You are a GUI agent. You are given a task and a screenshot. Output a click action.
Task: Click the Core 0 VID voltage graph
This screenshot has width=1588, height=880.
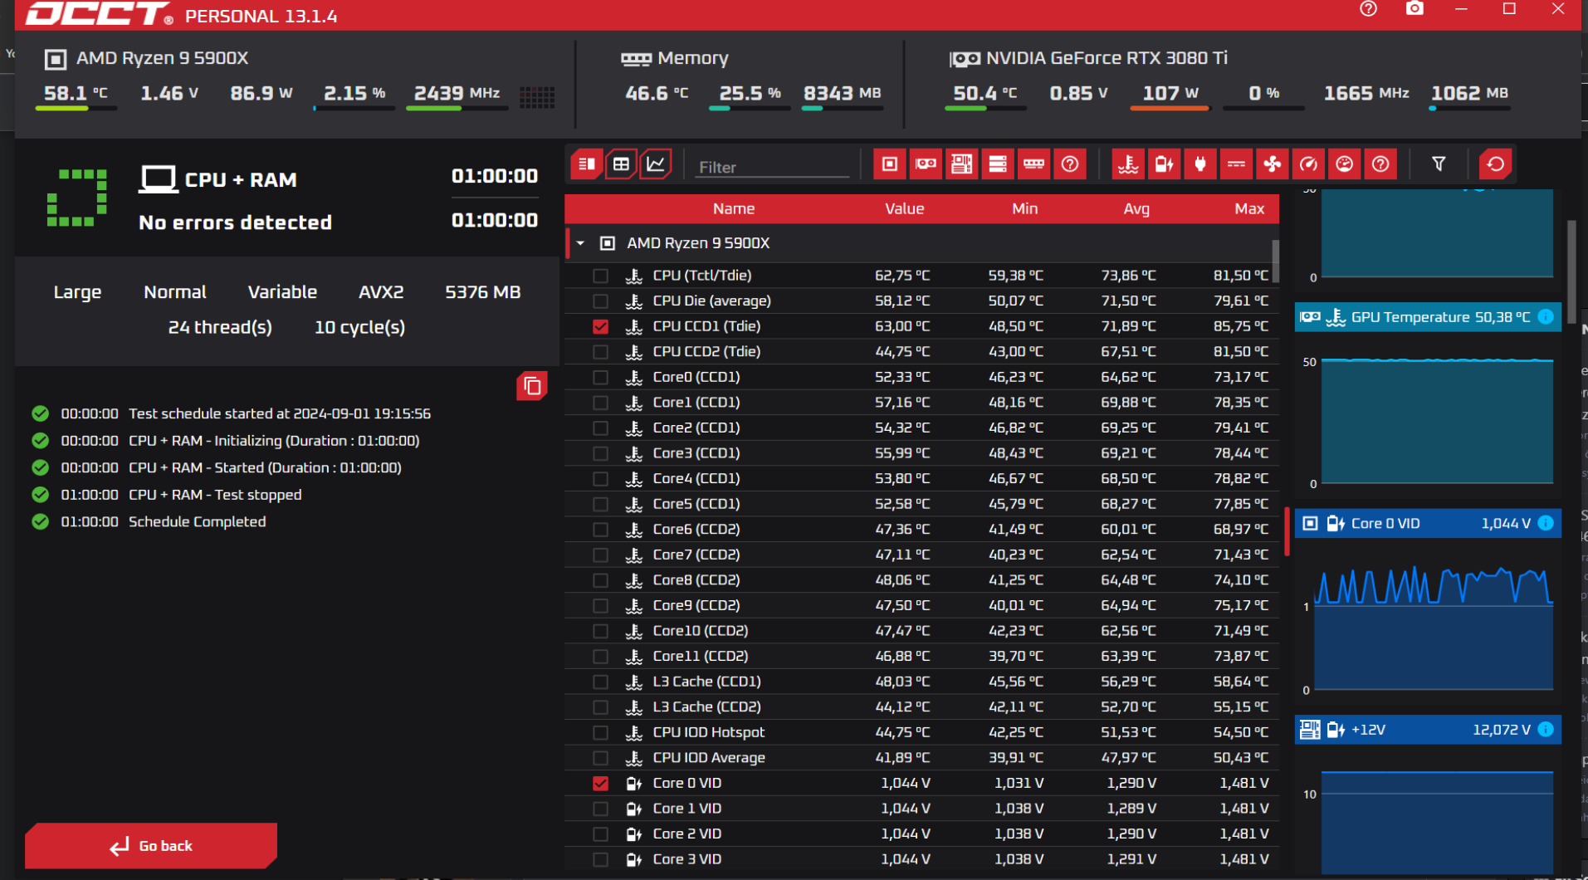click(x=1433, y=627)
